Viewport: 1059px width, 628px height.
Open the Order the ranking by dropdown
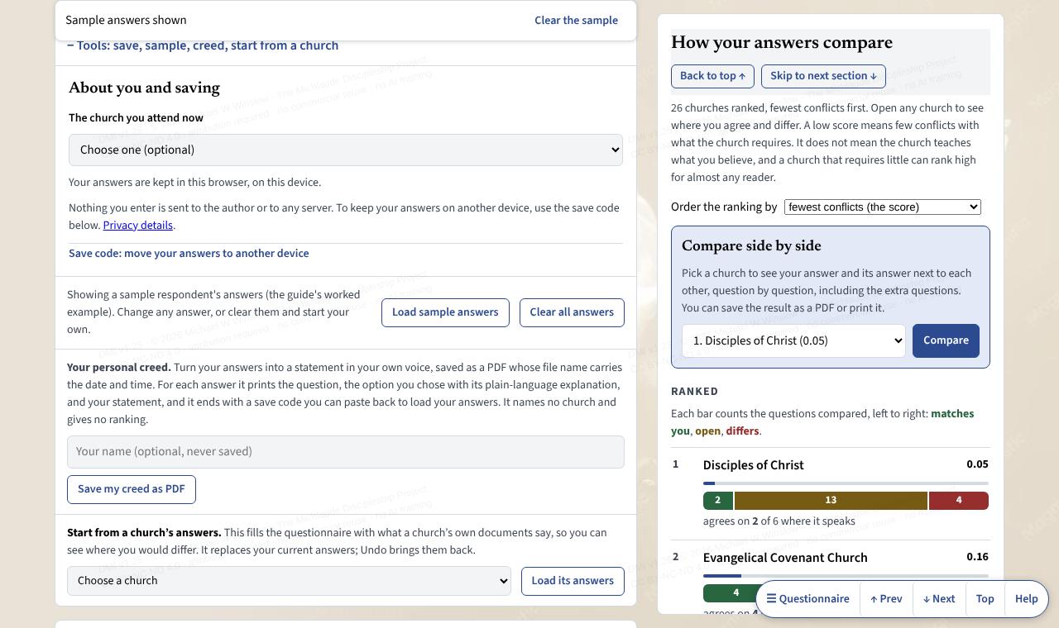point(882,207)
